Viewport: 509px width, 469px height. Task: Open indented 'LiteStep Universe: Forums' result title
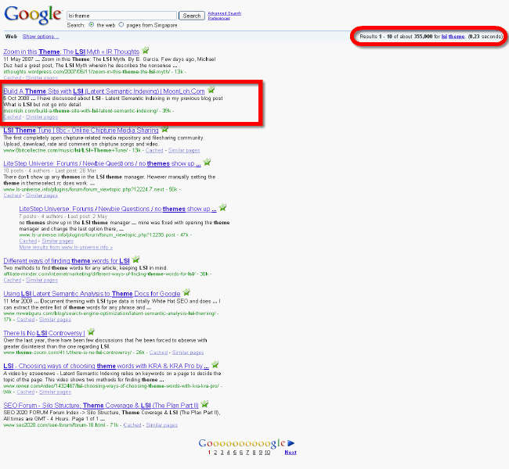[x=117, y=209]
